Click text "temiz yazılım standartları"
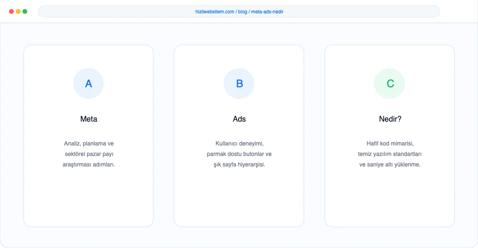478x248 pixels. [x=390, y=154]
